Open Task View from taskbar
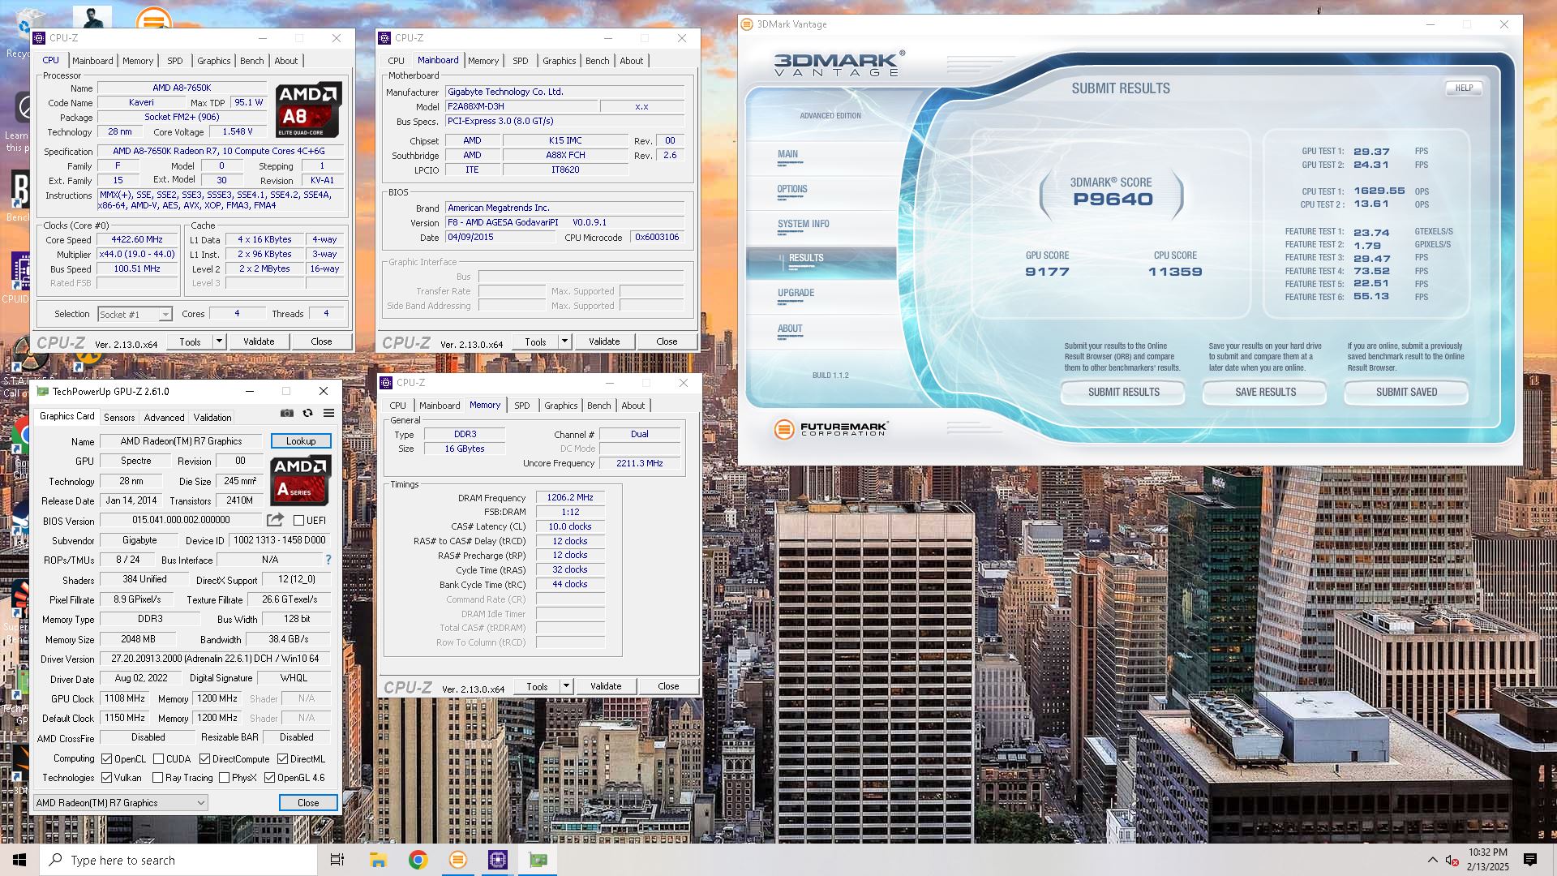This screenshot has width=1557, height=876. (337, 860)
